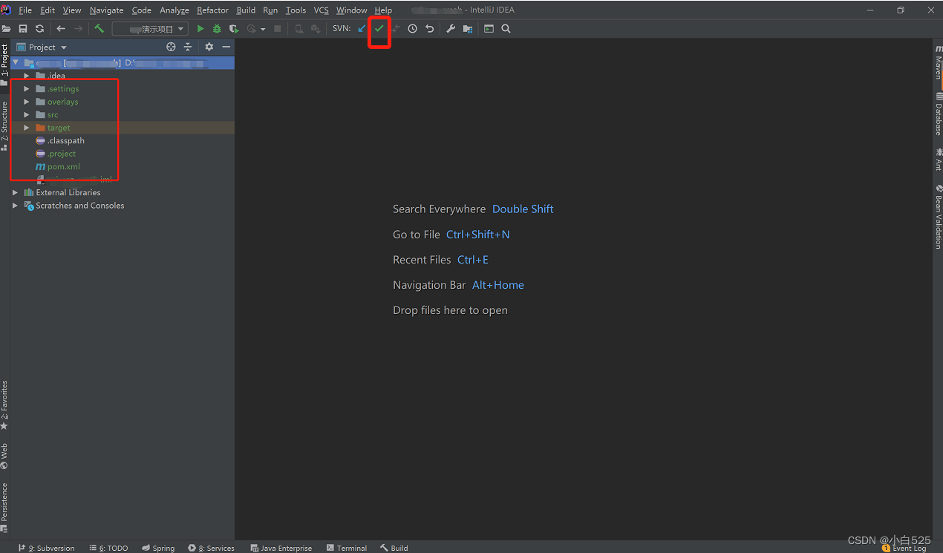Expand the src folder
943x553 pixels.
[27, 115]
